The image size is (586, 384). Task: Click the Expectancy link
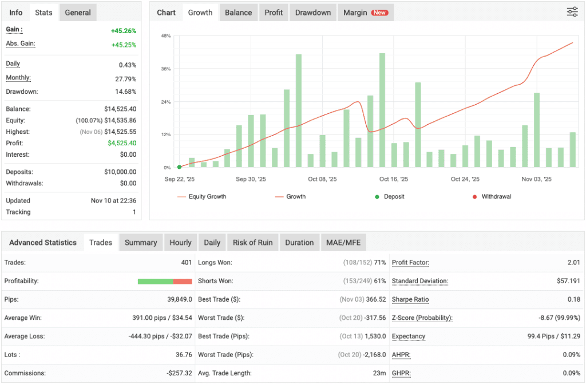coord(409,337)
